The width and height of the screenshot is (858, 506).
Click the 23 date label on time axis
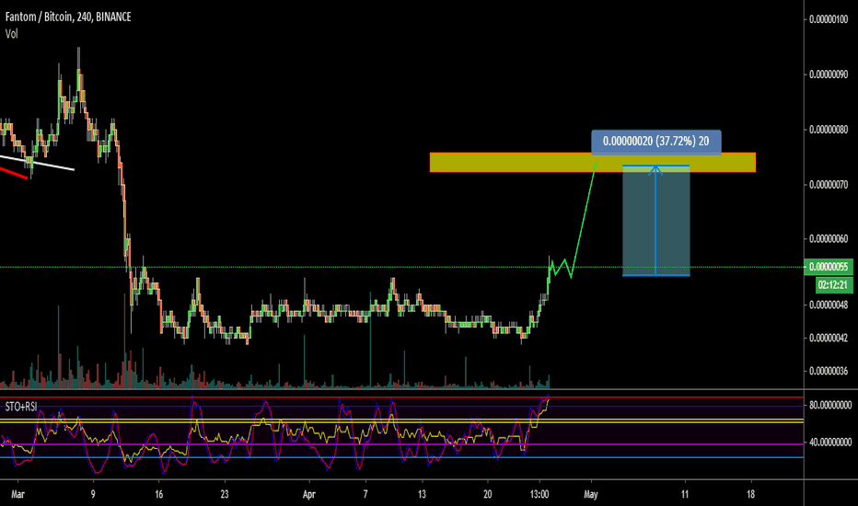pos(225,495)
